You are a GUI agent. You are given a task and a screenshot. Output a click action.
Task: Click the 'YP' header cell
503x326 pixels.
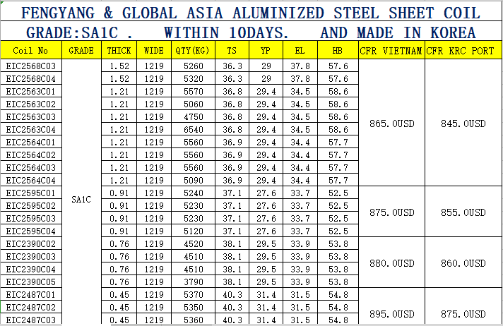click(x=266, y=50)
